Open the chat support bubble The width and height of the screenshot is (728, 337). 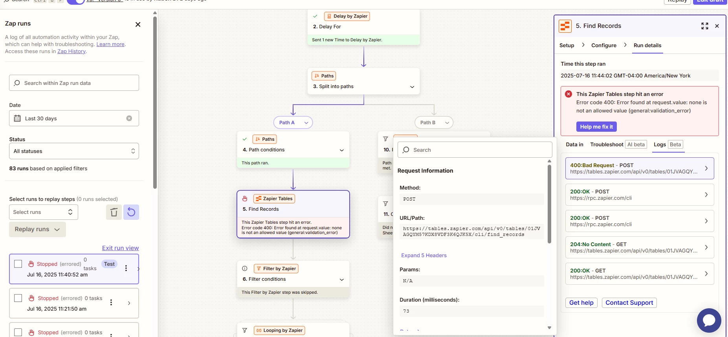click(709, 320)
